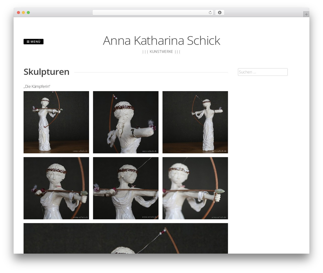Click the Suchen search field
The width and height of the screenshot is (323, 273).
(263, 72)
